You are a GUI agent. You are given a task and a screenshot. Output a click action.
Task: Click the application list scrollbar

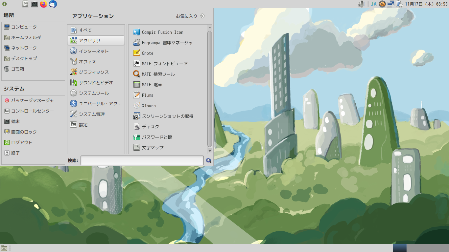pos(210,89)
